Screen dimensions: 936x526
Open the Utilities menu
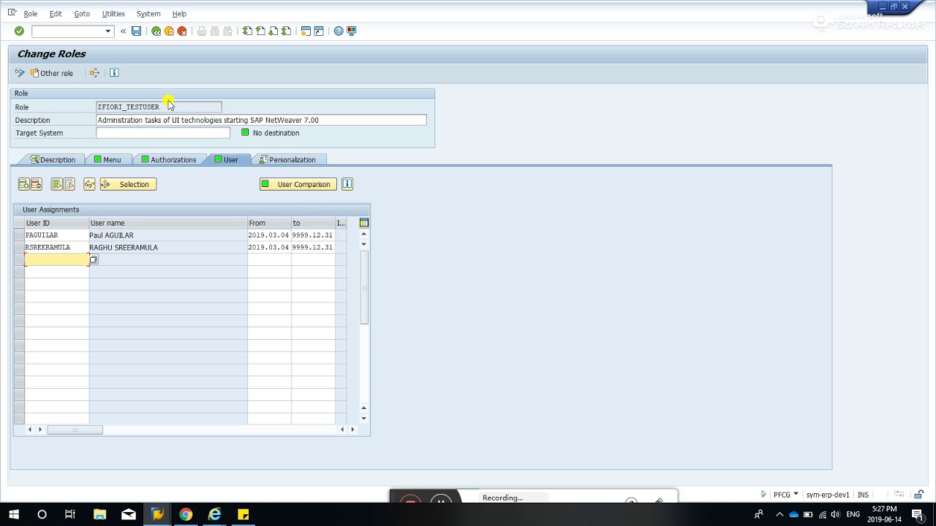[113, 13]
